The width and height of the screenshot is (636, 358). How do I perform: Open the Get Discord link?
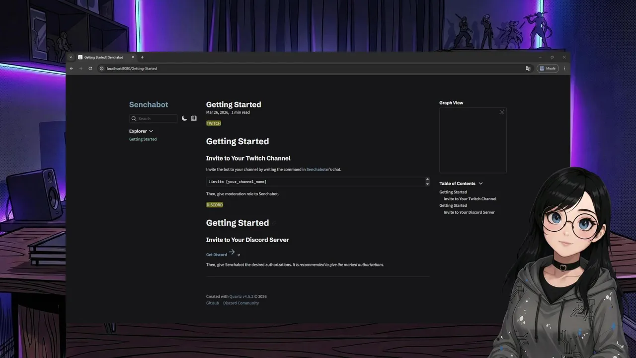coord(217,255)
